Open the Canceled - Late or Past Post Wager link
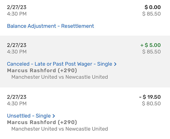 pos(60,64)
